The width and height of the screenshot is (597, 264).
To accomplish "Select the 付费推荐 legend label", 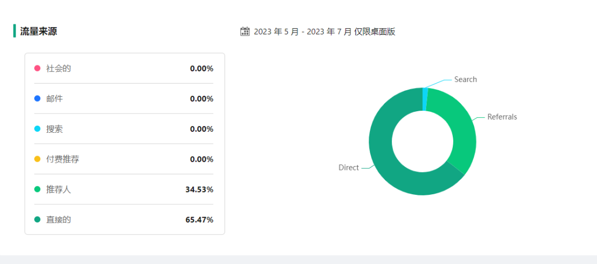I will 62,159.
